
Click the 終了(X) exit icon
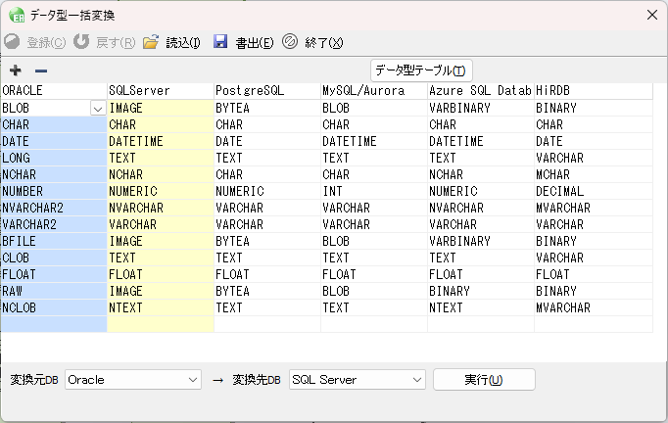(290, 42)
